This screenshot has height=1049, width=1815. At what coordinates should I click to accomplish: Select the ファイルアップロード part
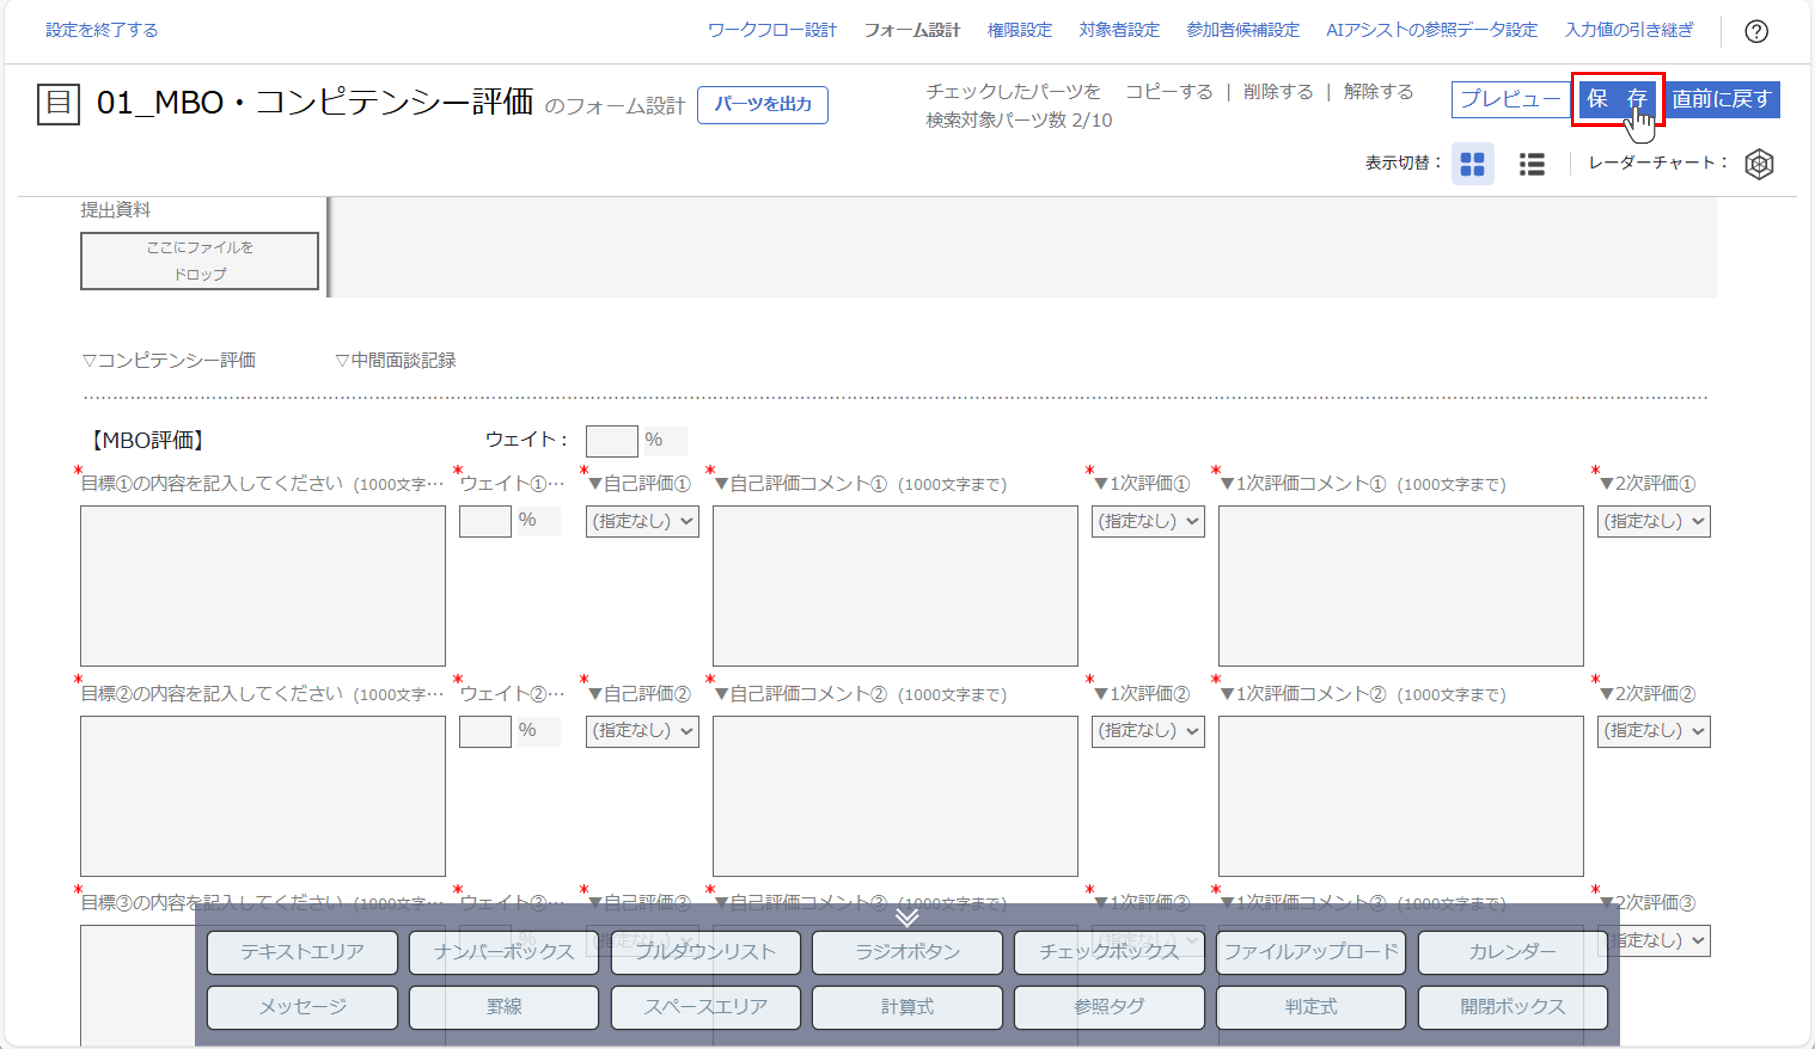pos(1311,952)
